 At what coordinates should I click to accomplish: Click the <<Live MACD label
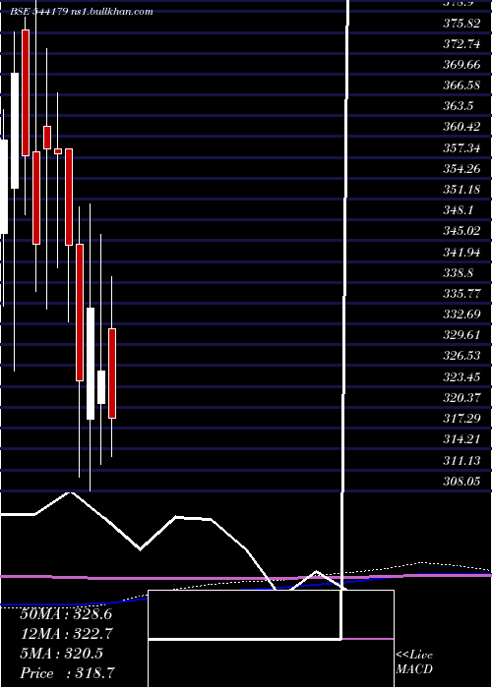pyautogui.click(x=414, y=662)
